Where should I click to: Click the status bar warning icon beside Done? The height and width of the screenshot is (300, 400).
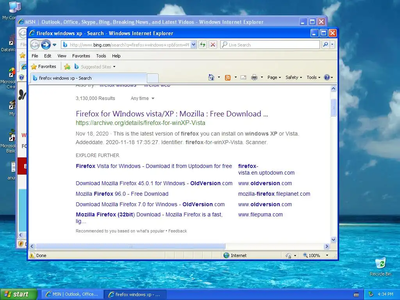[32, 255]
